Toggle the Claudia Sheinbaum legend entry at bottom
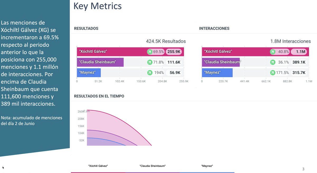Image resolution: width=317 pixels, height=173 pixels. [152, 166]
